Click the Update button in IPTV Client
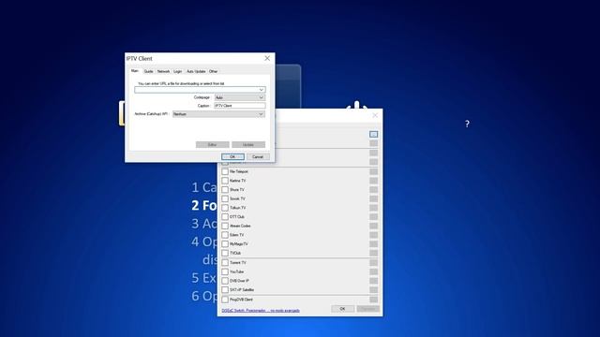 point(248,145)
